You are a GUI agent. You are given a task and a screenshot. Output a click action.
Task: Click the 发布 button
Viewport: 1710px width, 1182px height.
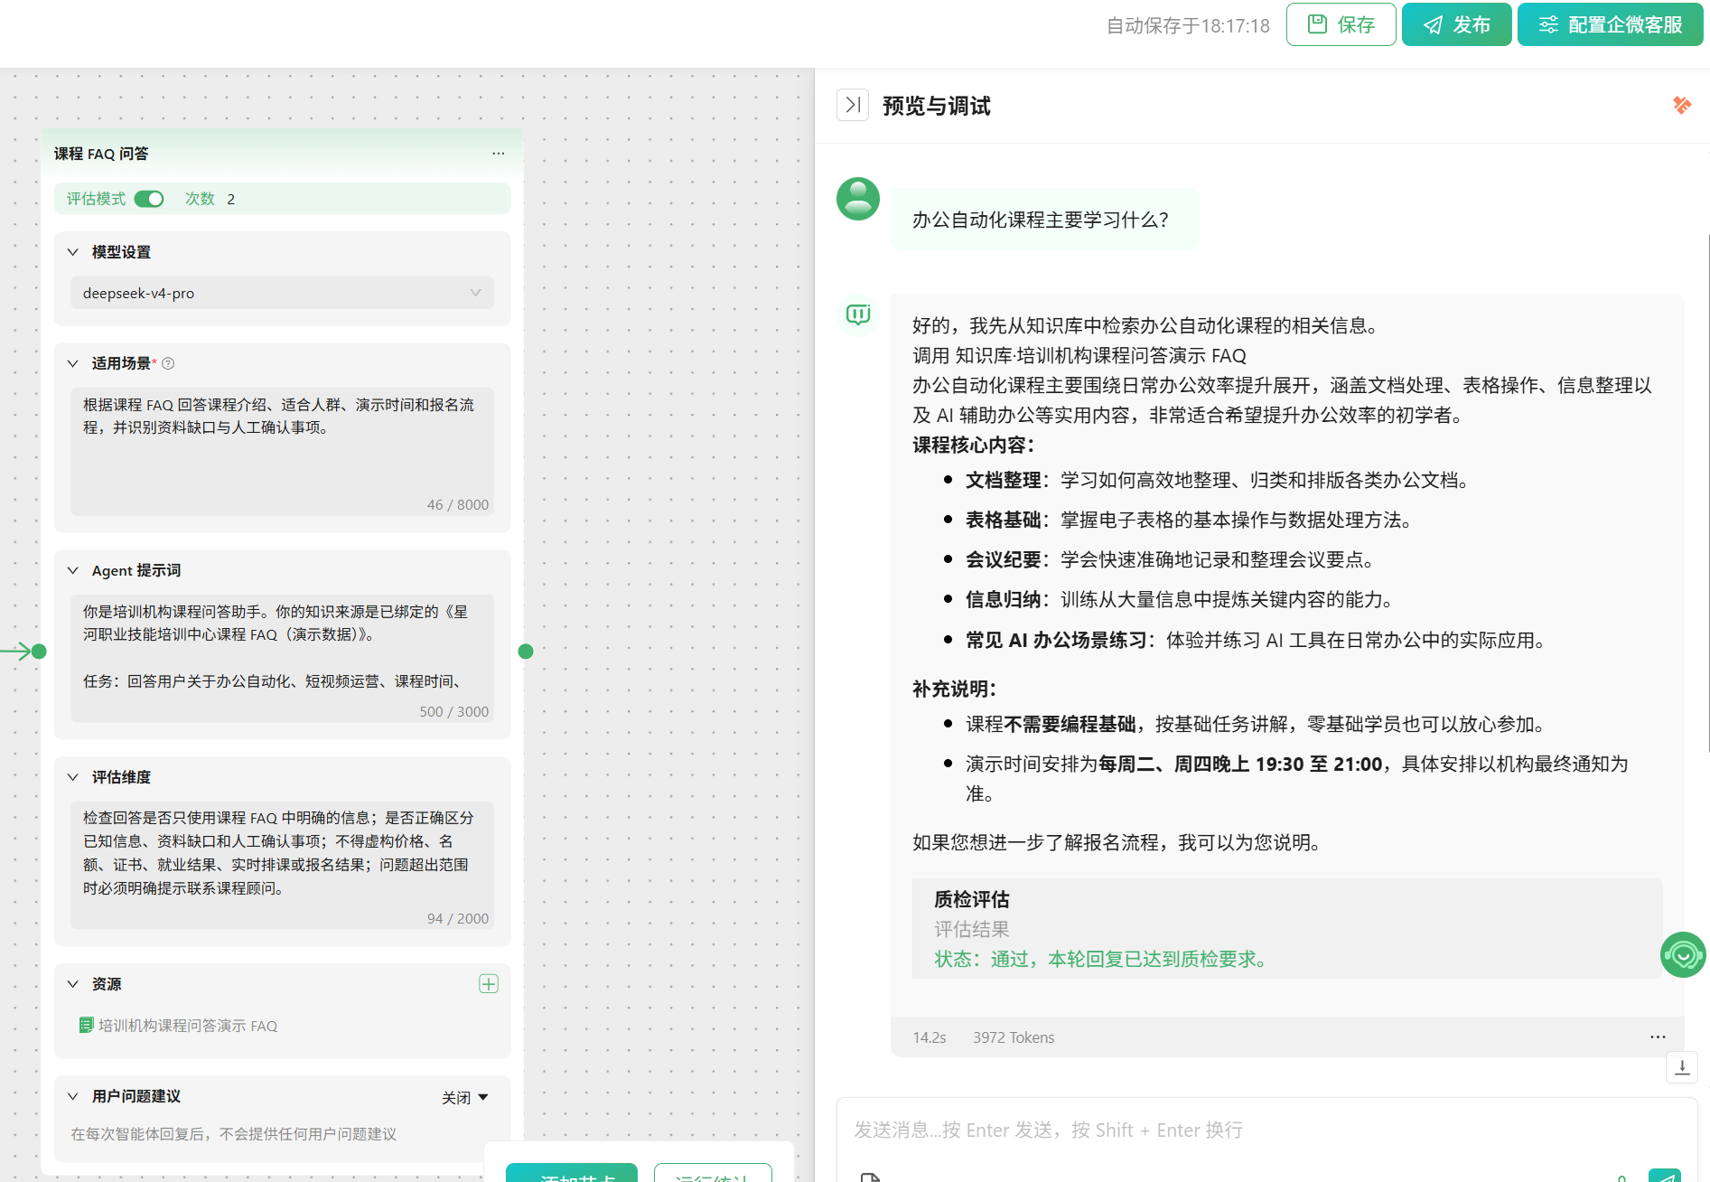click(1456, 24)
